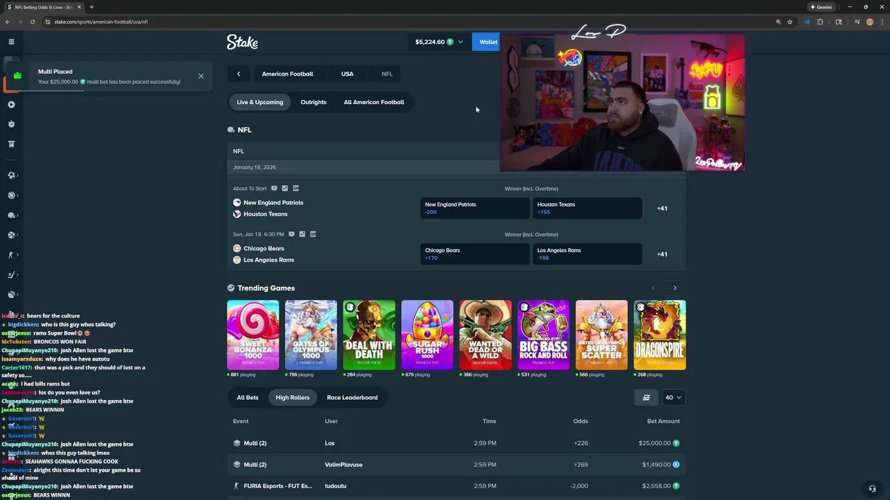The image size is (890, 500).
Task: Select NFL breadcrumb
Action: 387,74
